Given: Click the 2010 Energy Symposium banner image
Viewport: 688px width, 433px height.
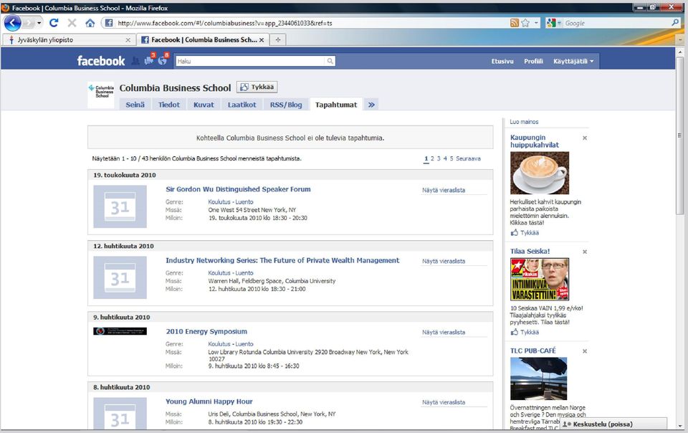Looking at the screenshot, I should coord(120,331).
